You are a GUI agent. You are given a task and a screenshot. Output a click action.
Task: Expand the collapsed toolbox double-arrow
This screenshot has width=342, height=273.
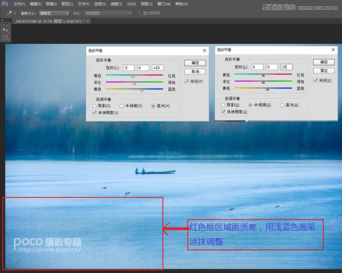2,20
